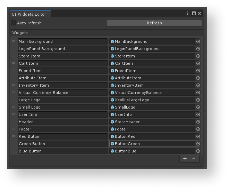Select the Virtual Currency Balance text field
The height and width of the screenshot is (190, 228).
(x=62, y=93)
